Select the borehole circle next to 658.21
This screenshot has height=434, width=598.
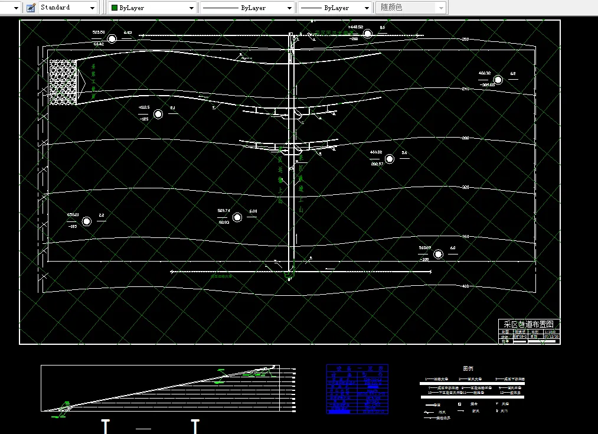[87, 221]
